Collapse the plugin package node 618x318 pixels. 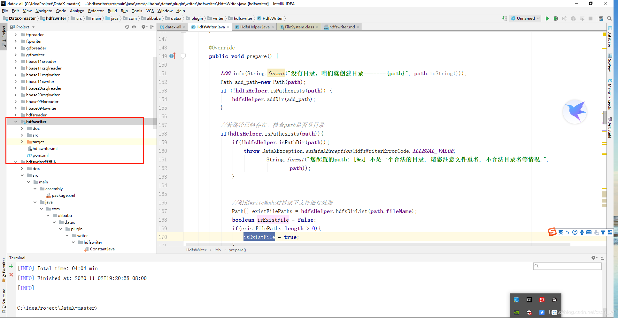[60, 229]
